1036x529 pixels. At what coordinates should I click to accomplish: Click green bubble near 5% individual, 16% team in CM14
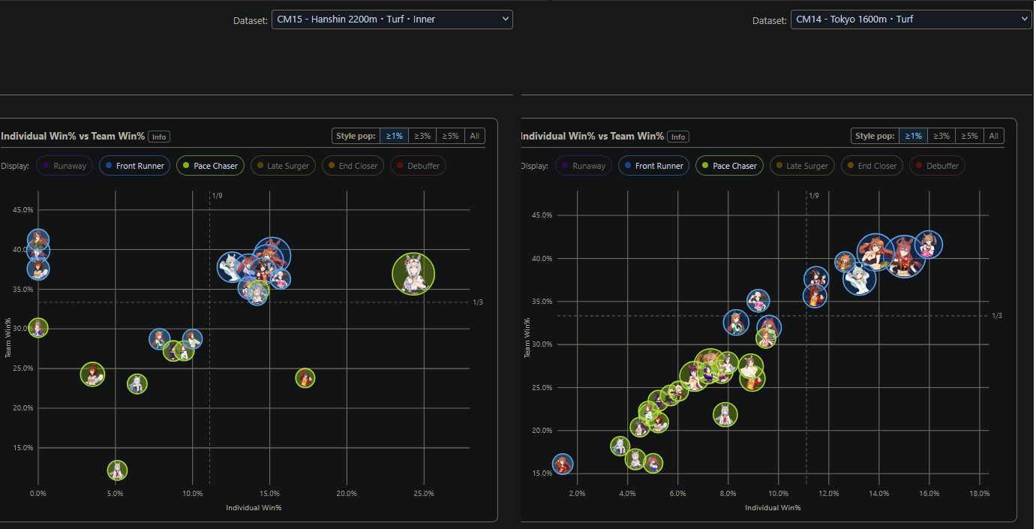click(x=653, y=463)
